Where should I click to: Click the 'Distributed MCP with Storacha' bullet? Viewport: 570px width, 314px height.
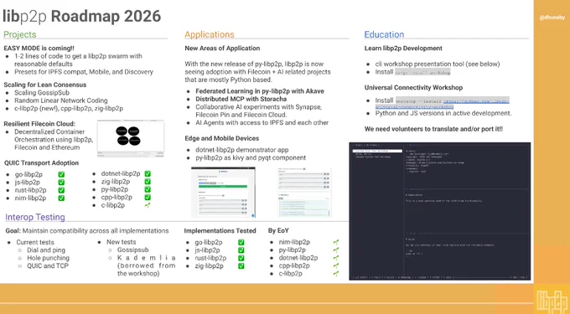pyautogui.click(x=241, y=99)
